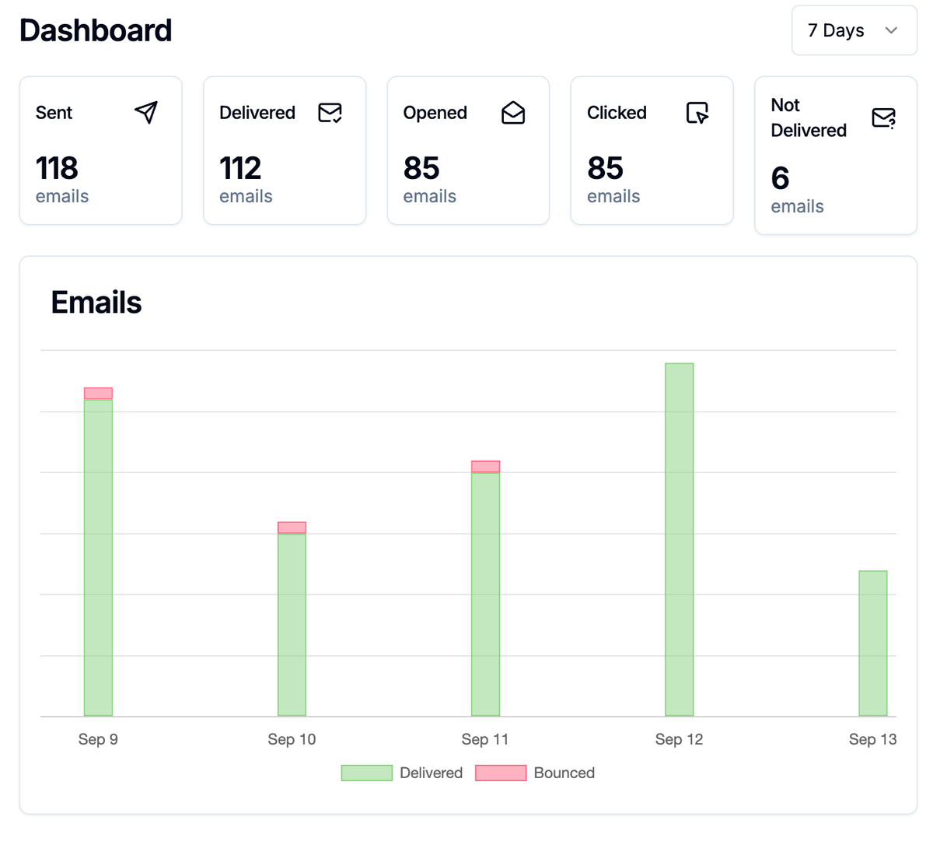Select the Sep 9 green delivered bar
Image resolution: width=933 pixels, height=845 pixels.
[x=98, y=556]
